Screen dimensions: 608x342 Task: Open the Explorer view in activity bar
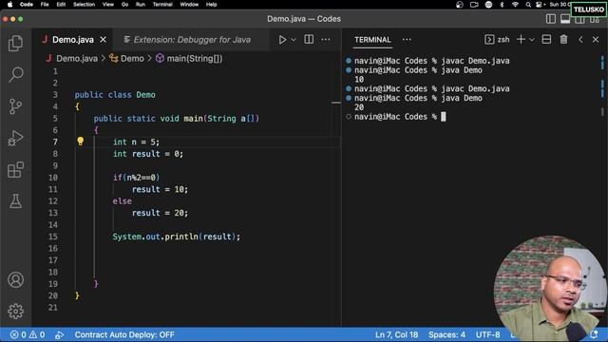15,43
